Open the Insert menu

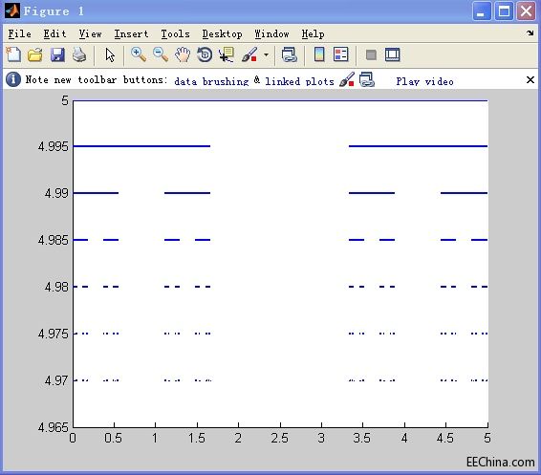[x=131, y=33]
